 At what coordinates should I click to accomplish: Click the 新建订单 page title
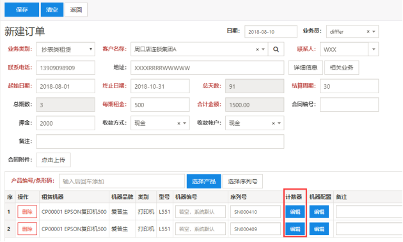click(25, 31)
